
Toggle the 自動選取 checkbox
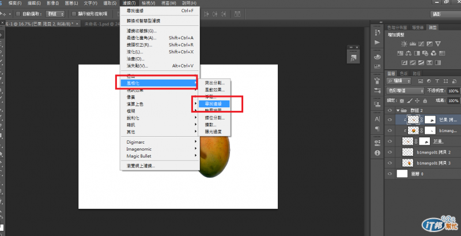click(x=18, y=14)
